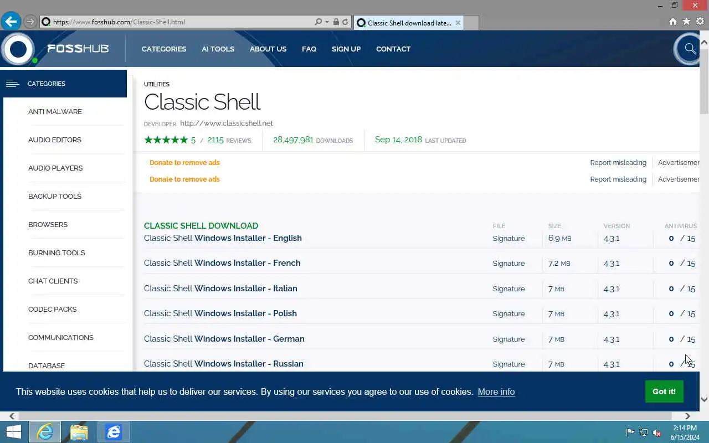Viewport: 709px width, 443px height.
Task: Open Signature for the English installer
Action: pos(508,239)
